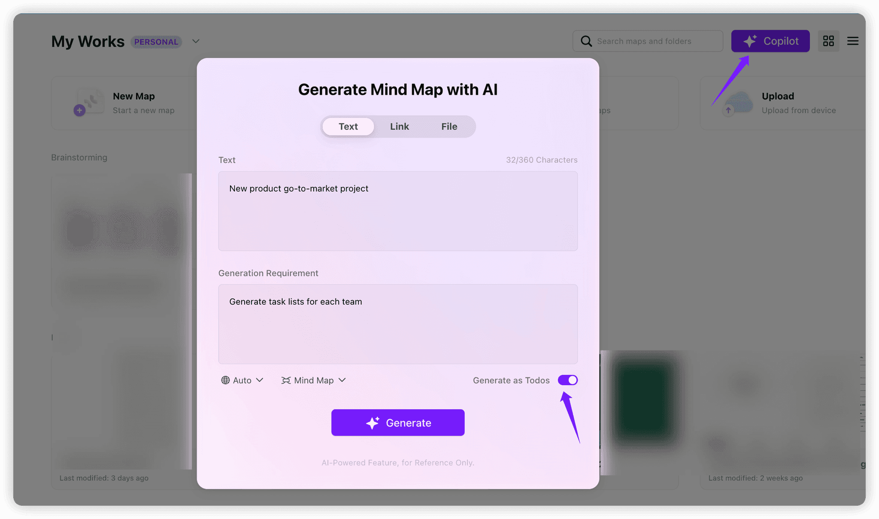Disable the Generate as Todos toggle
The width and height of the screenshot is (879, 519).
click(568, 380)
